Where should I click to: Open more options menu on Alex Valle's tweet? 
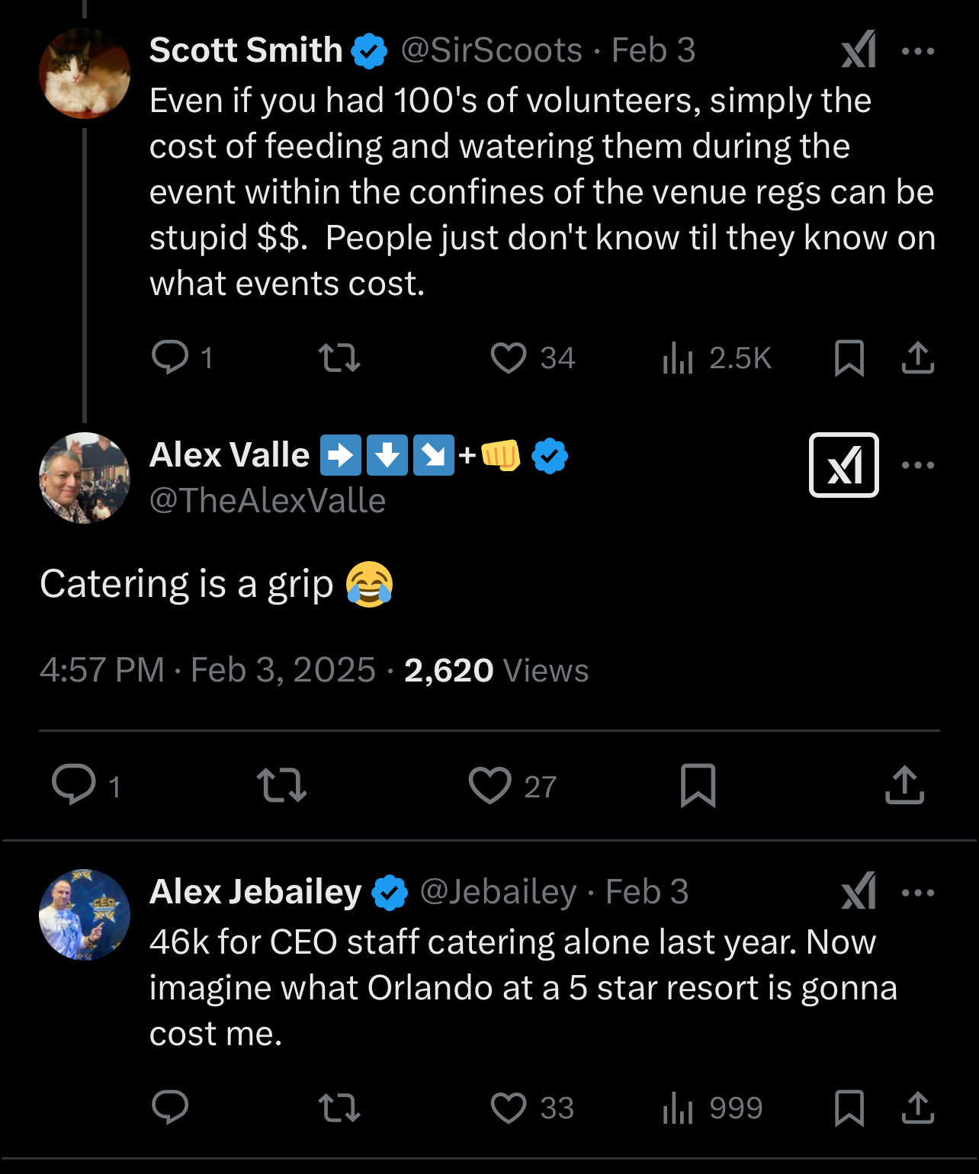coord(917,465)
